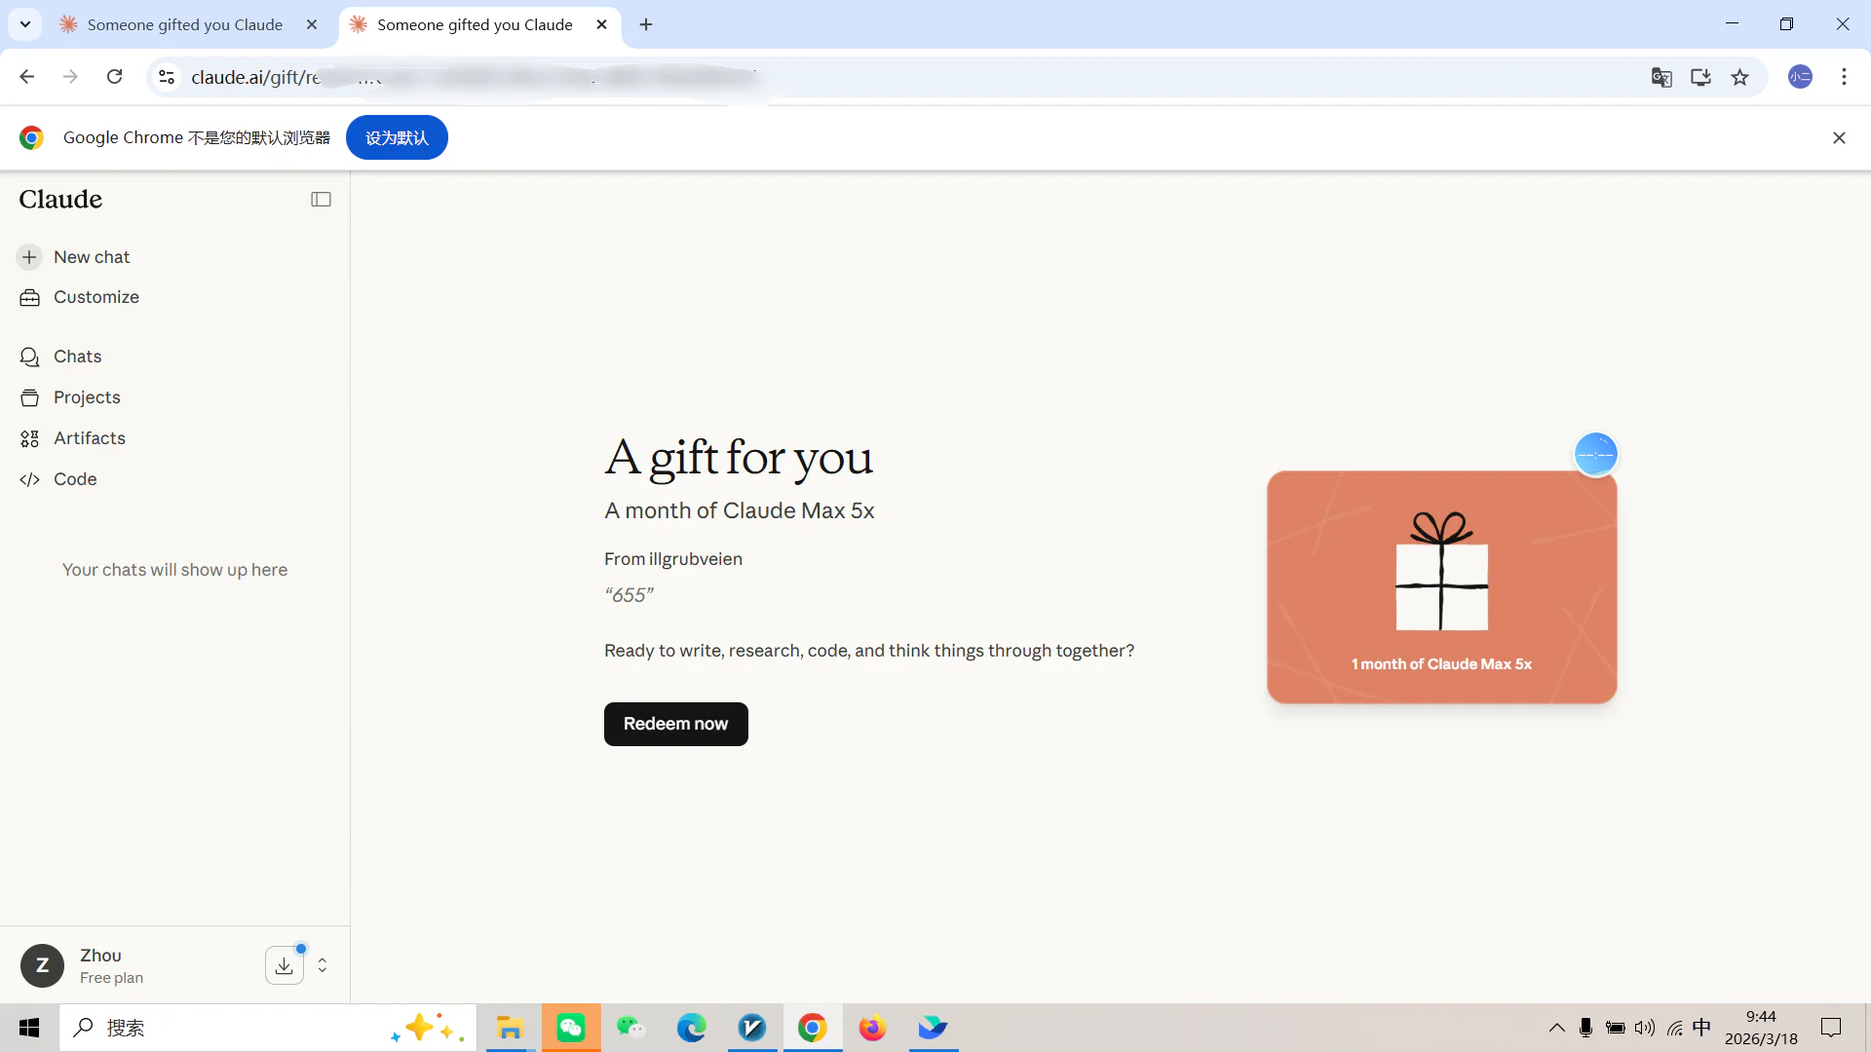Open the taskbar clock and date
The image size is (1871, 1052).
(1761, 1028)
